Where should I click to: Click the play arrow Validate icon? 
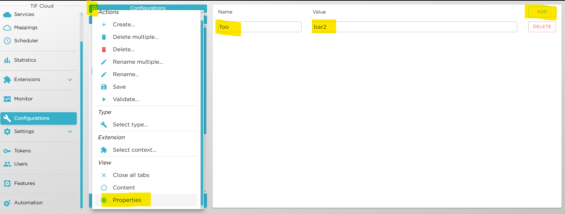tap(104, 99)
